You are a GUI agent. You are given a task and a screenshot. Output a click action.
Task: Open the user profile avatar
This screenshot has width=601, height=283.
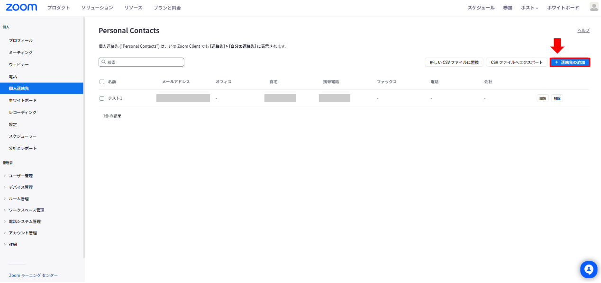pyautogui.click(x=594, y=7)
